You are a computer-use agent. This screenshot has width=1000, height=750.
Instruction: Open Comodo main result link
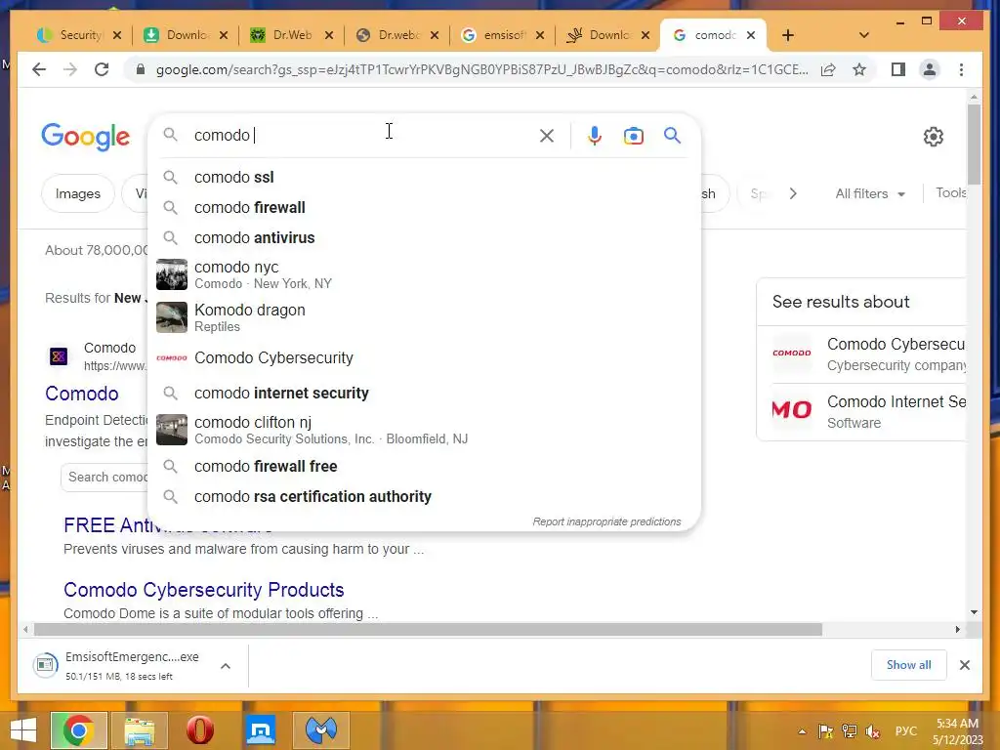(82, 394)
